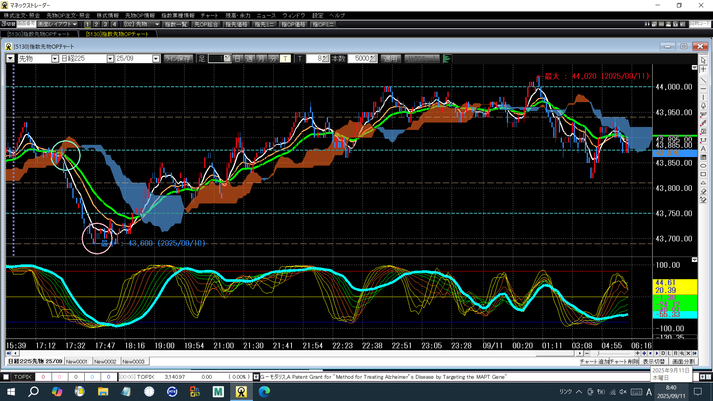Toggle the 週 weekly timeframe button
Screen dimensions: 713x401
click(250, 59)
